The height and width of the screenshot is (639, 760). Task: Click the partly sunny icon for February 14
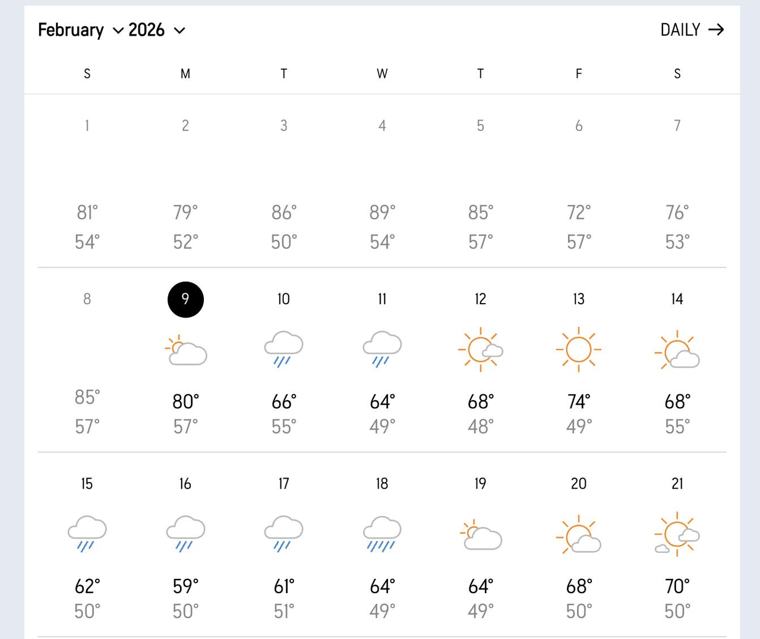[677, 350]
